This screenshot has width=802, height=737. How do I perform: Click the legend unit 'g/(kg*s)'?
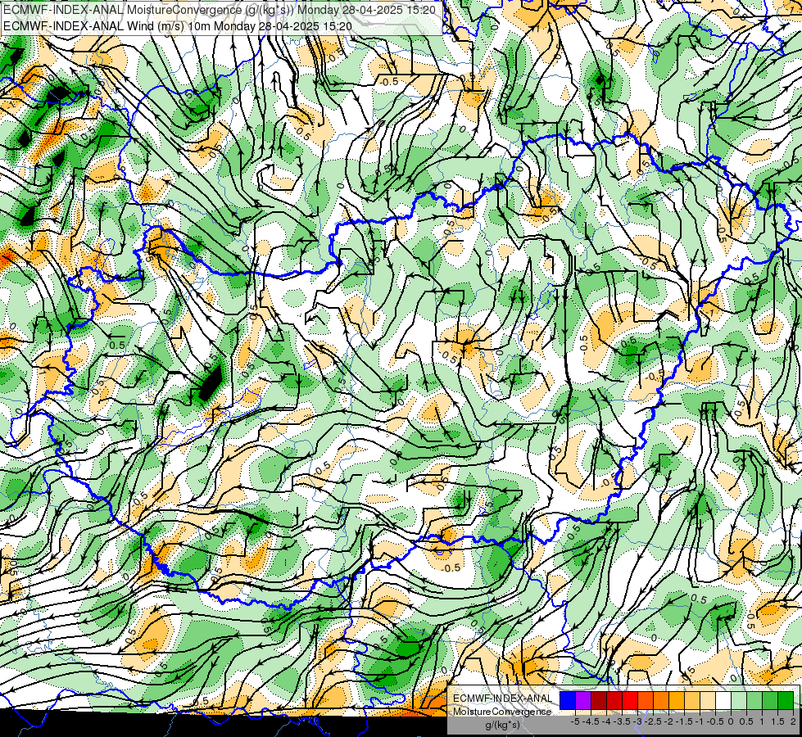[x=502, y=726]
